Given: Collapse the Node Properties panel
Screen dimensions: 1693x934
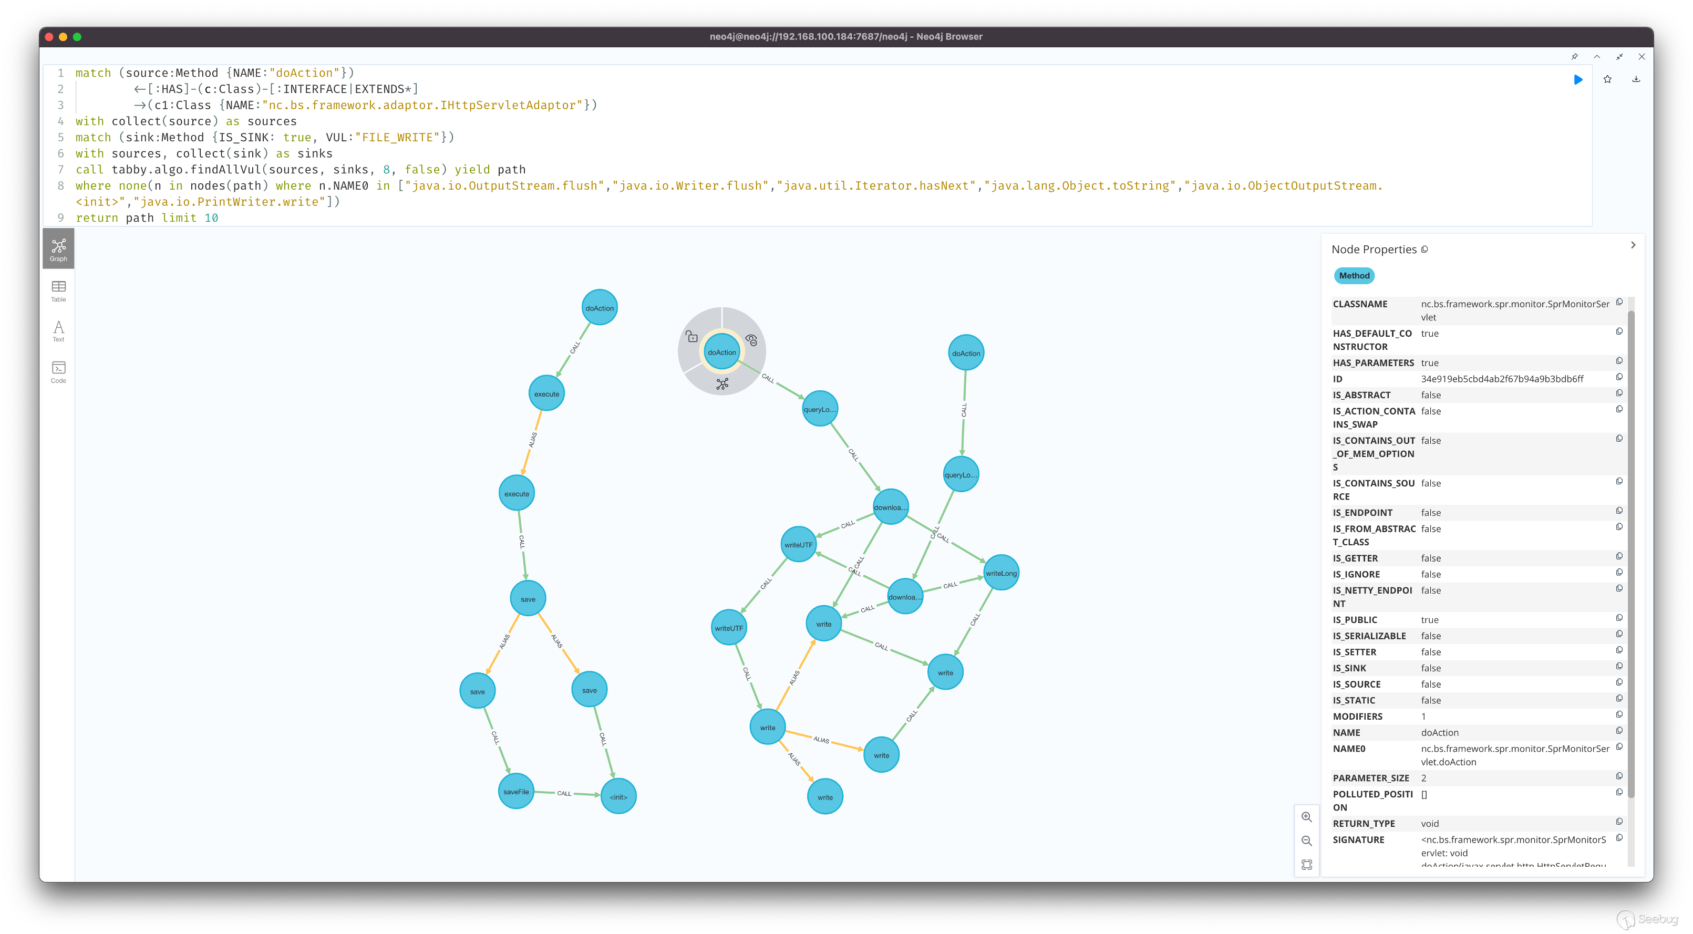Looking at the screenshot, I should (1633, 245).
